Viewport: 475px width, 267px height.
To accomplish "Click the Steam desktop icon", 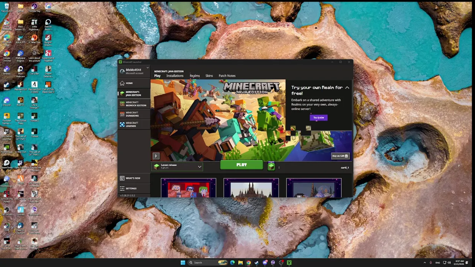I will pos(7,86).
